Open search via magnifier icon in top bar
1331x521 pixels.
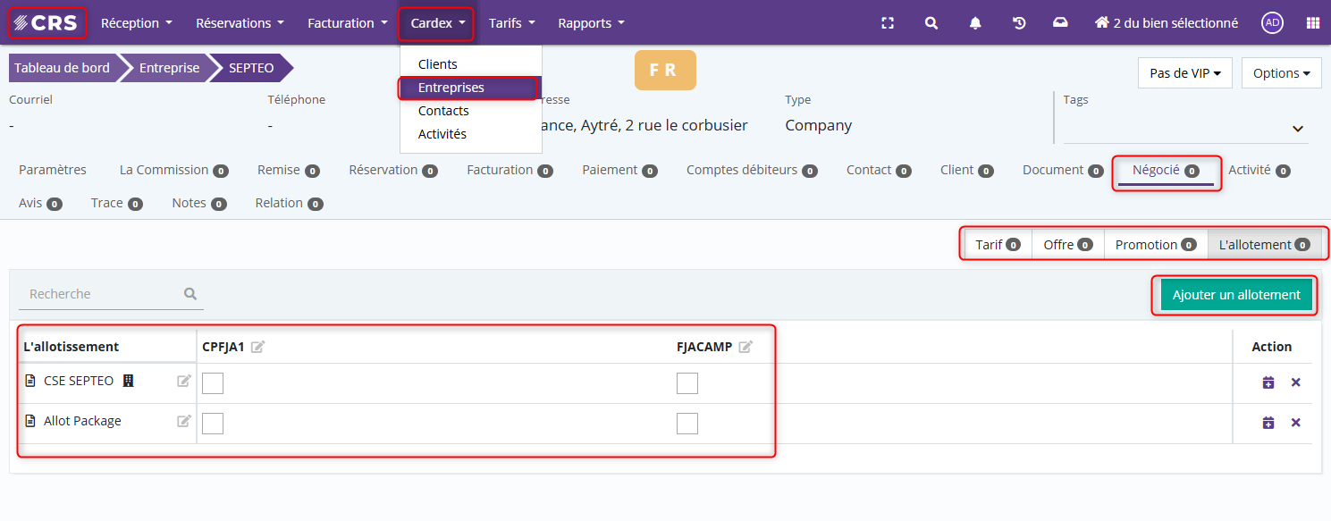pyautogui.click(x=931, y=23)
